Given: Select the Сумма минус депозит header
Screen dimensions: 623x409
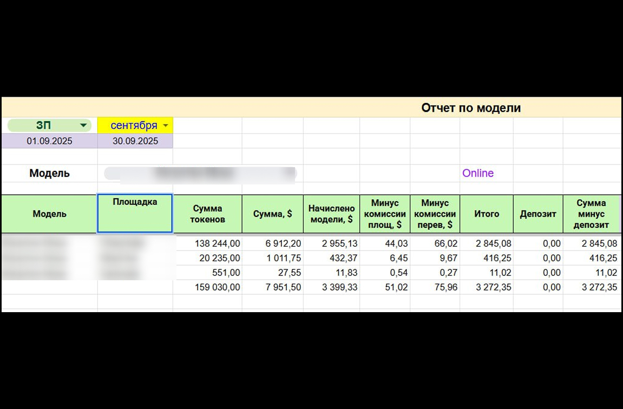Looking at the screenshot, I should point(591,214).
